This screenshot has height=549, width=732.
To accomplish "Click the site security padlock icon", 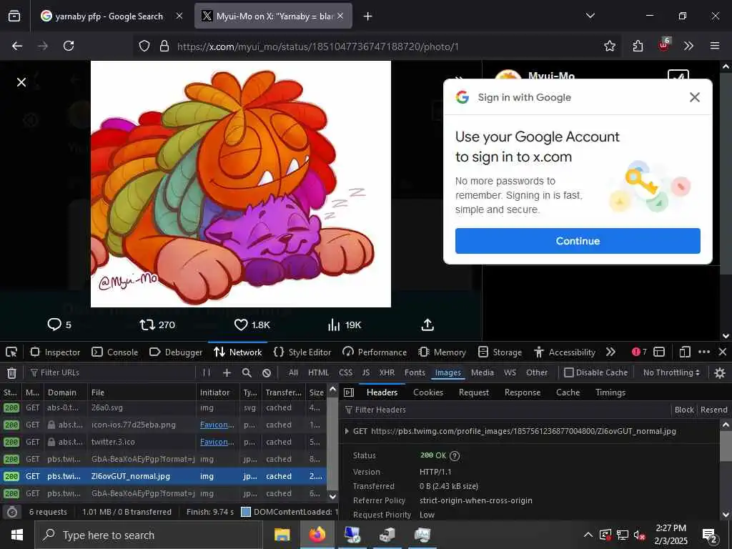I will point(164,46).
